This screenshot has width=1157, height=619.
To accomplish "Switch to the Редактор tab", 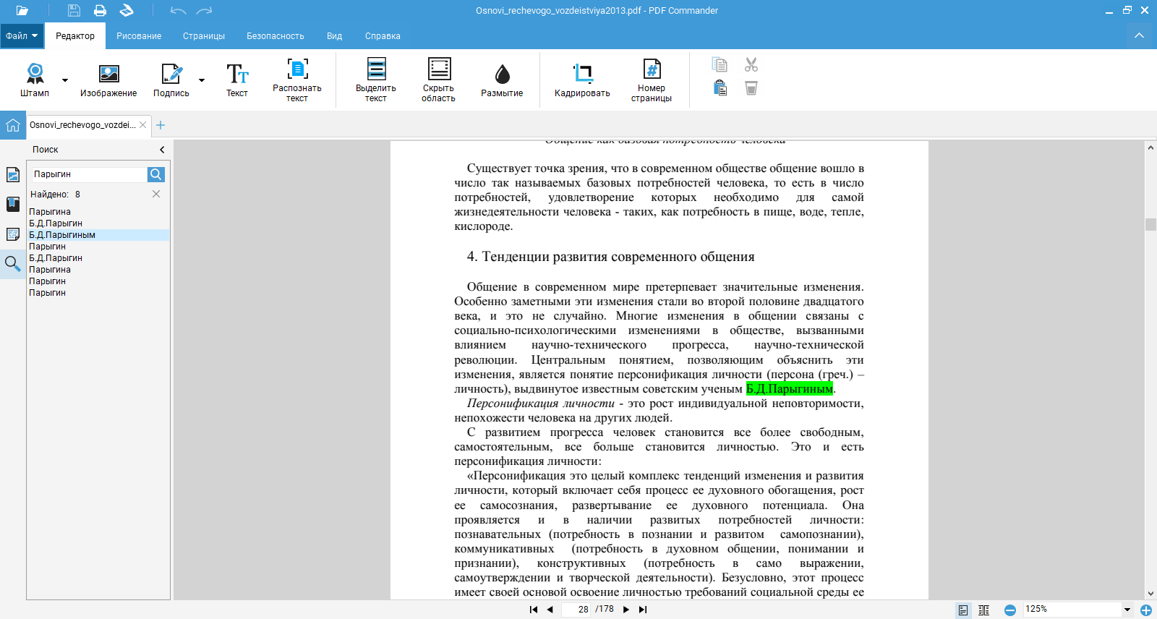I will coord(75,35).
